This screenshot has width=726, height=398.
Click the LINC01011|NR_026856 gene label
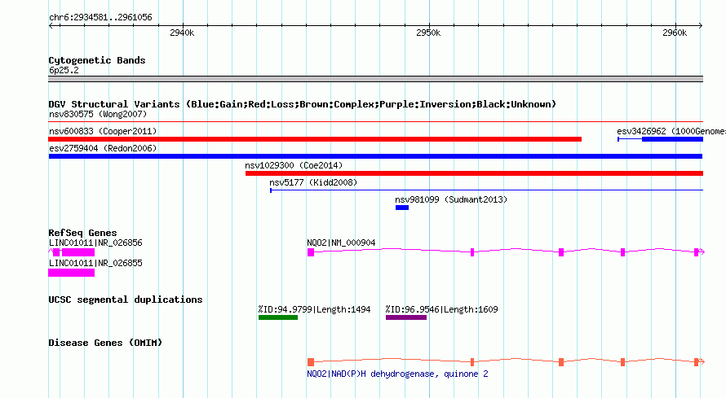pos(95,243)
